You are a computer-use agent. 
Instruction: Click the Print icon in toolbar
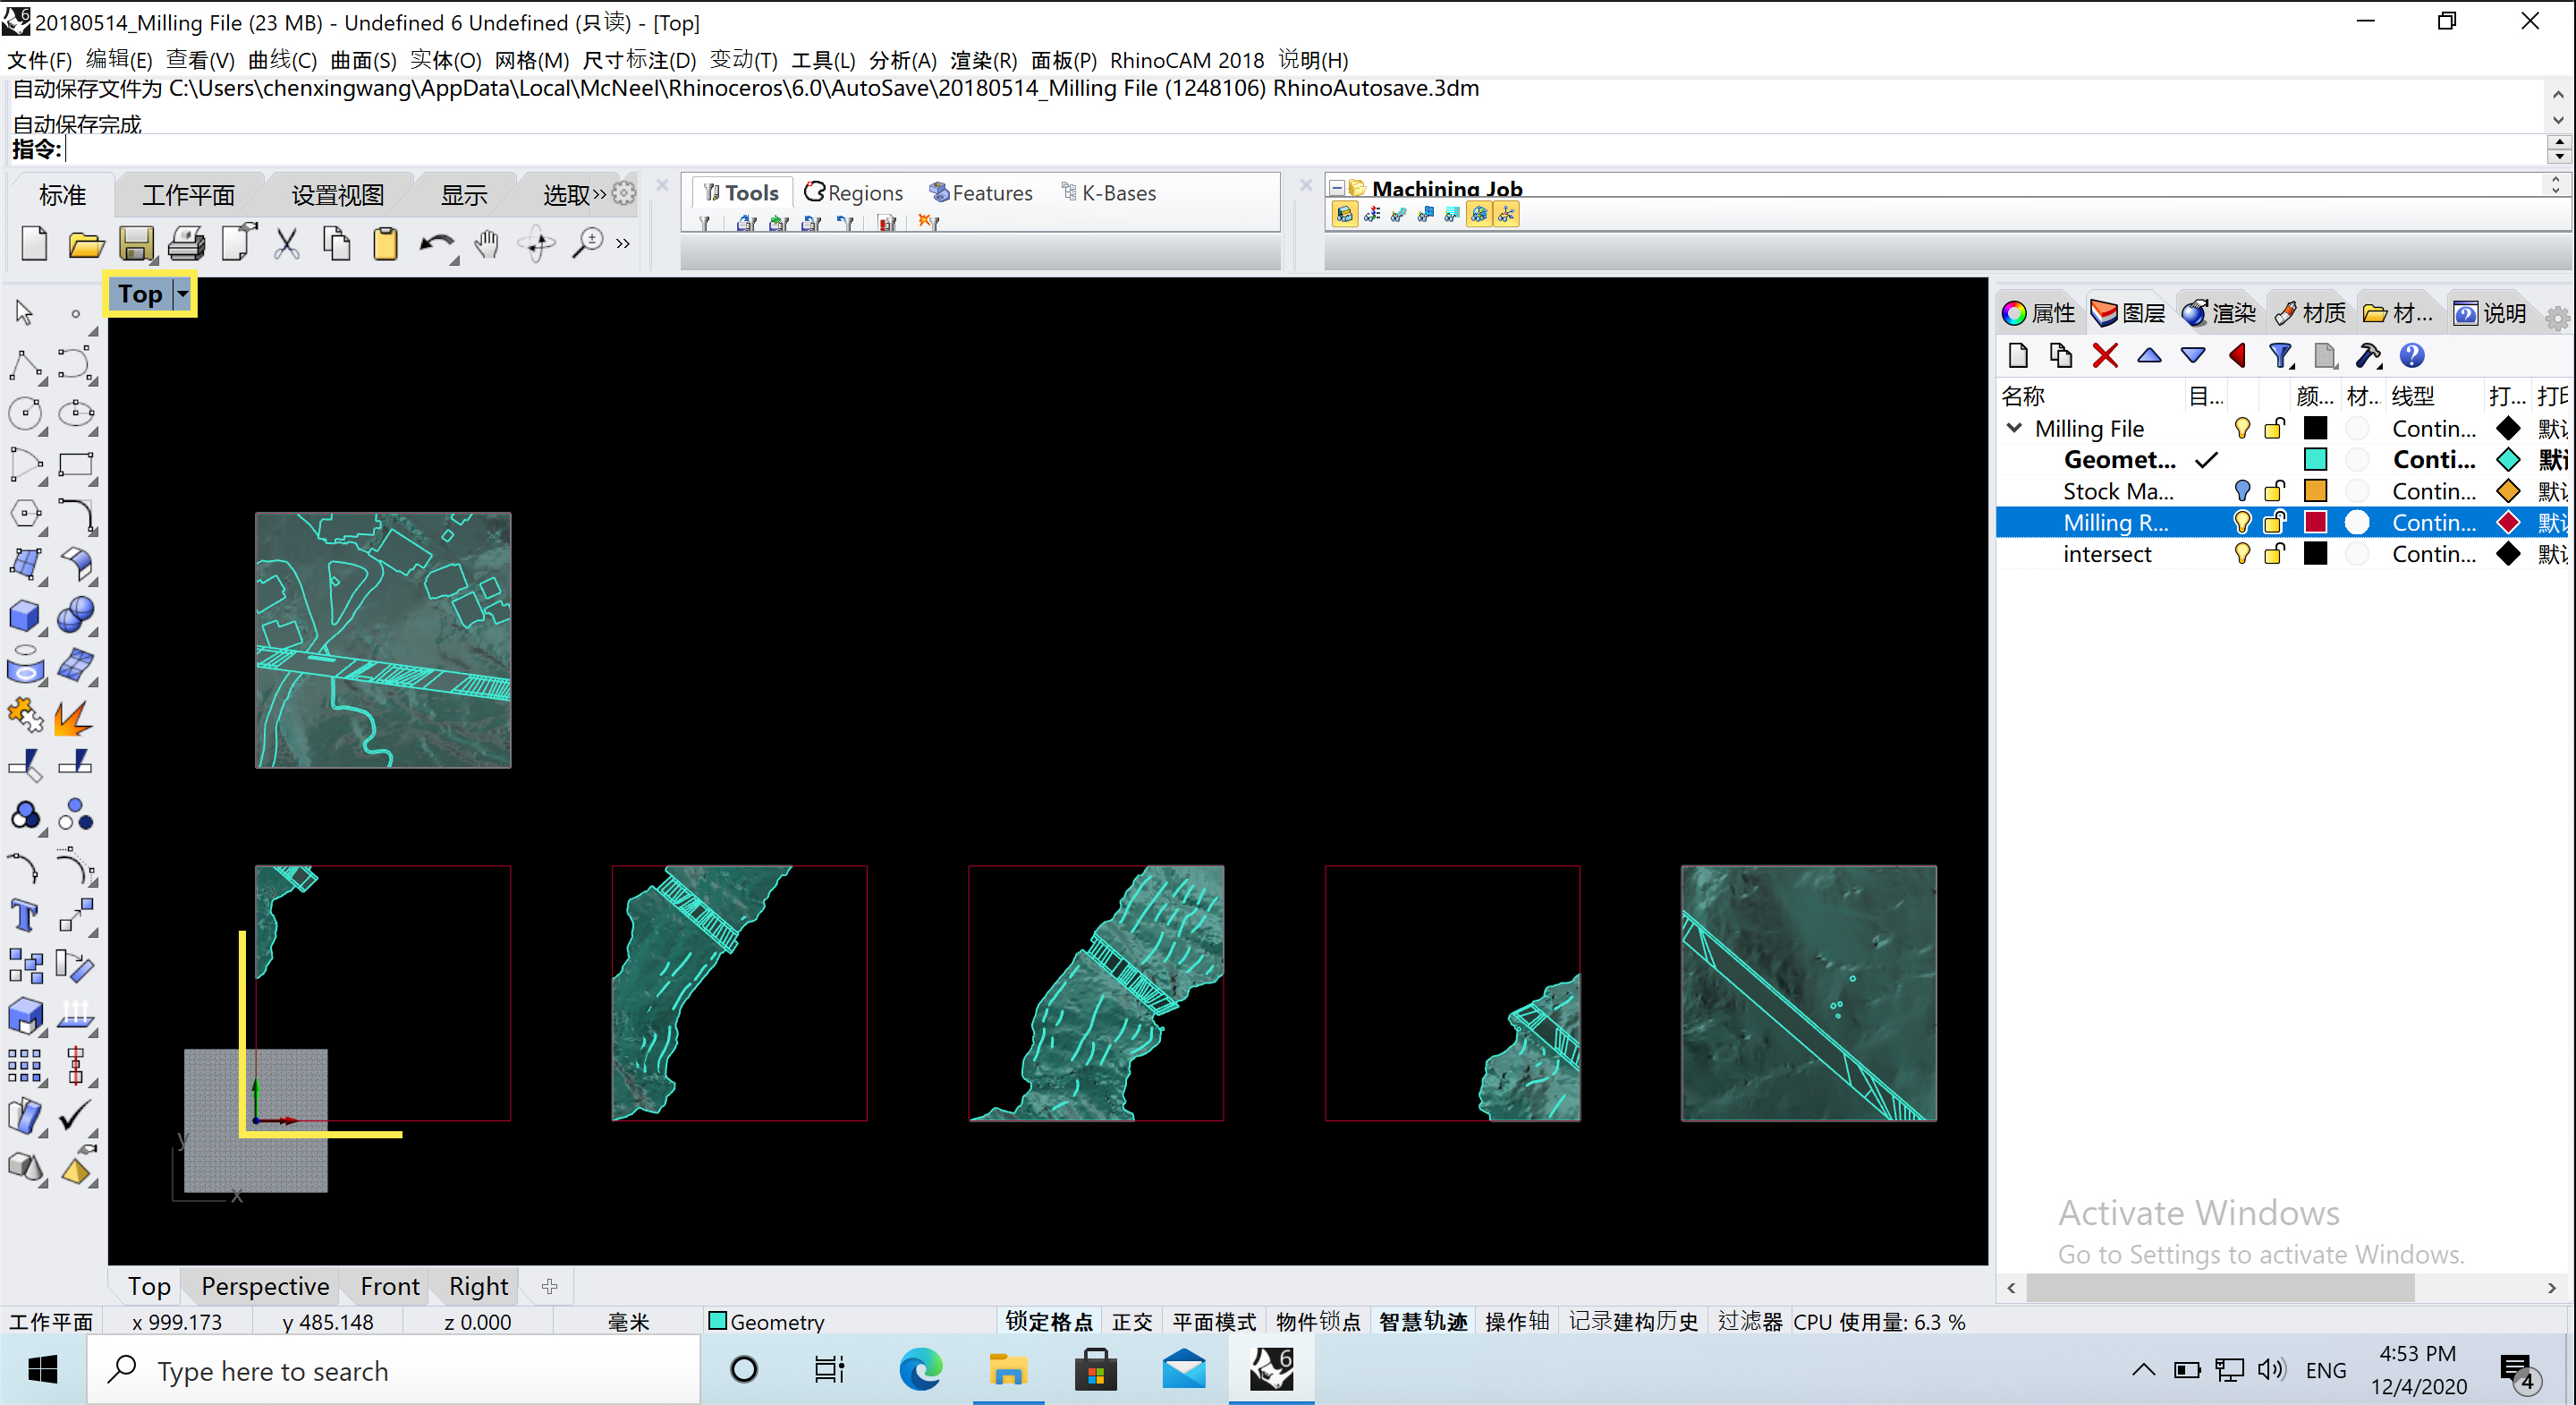[x=186, y=243]
